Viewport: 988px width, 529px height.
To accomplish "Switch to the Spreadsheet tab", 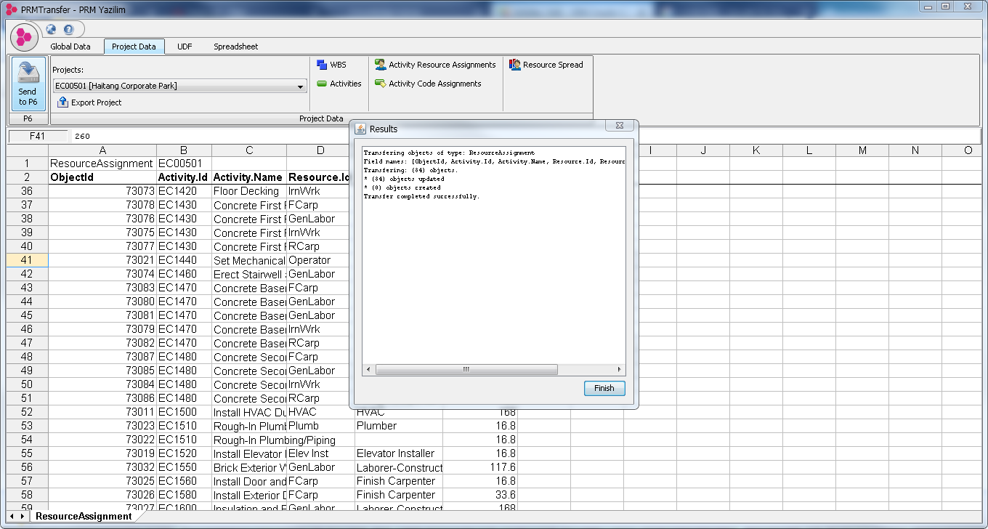I will [235, 47].
